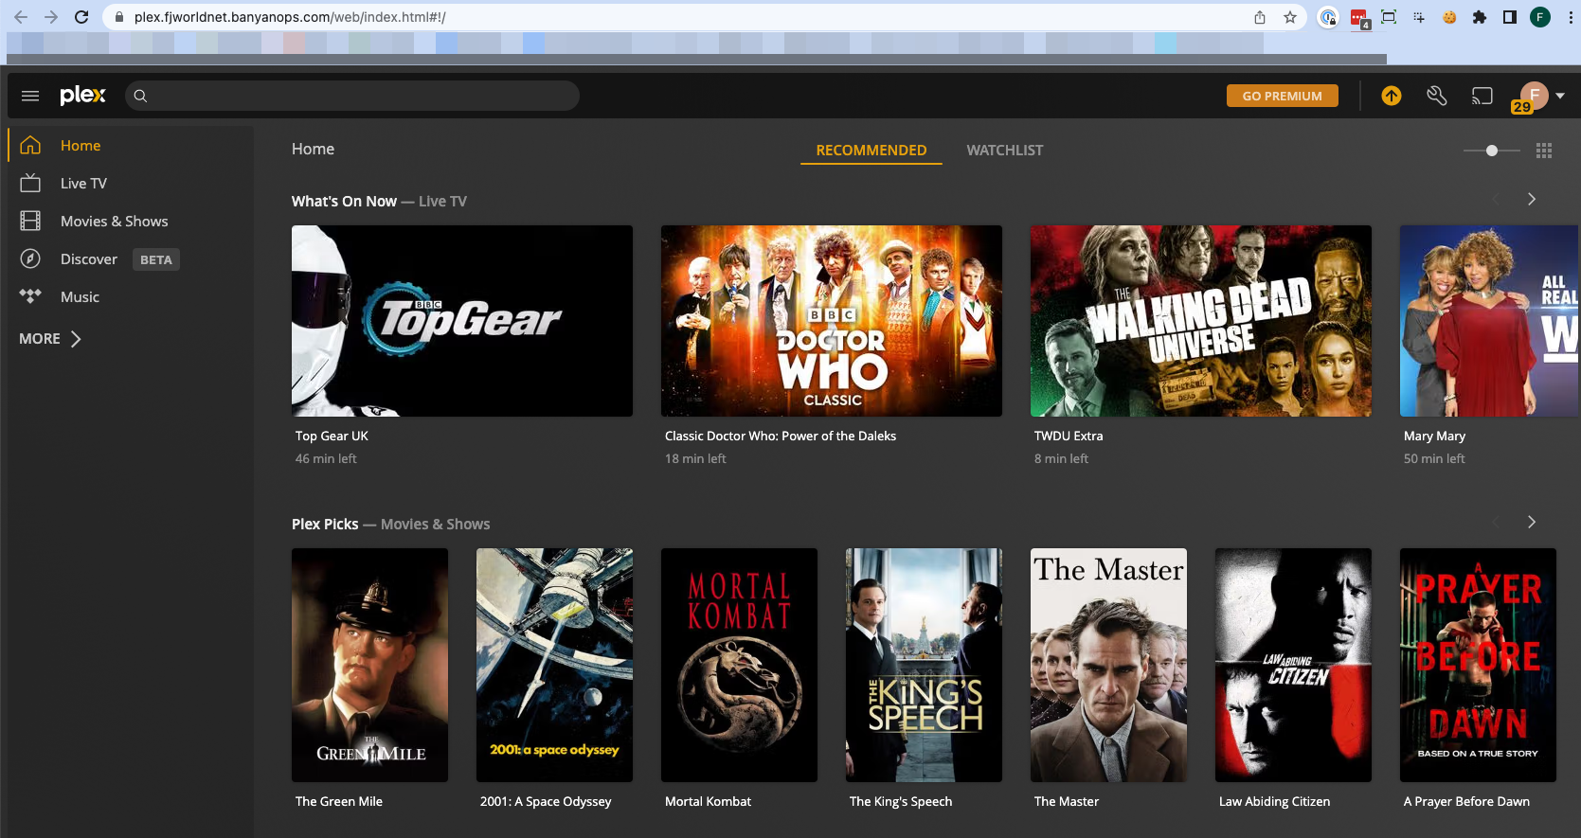Switch to the WATCHLIST tab

coord(1004,151)
